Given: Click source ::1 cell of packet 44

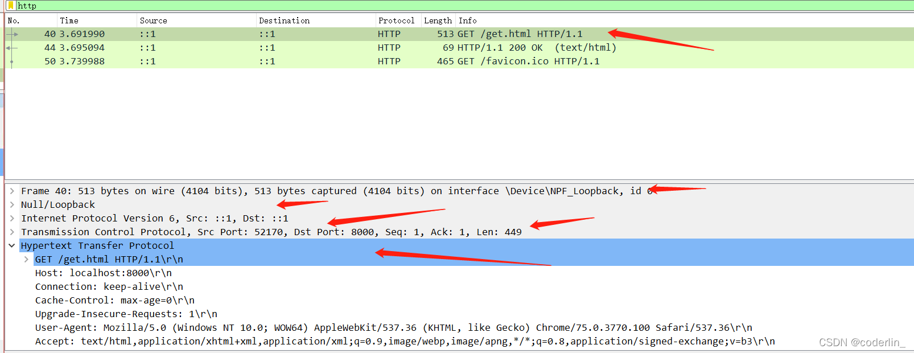Looking at the screenshot, I should point(148,48).
